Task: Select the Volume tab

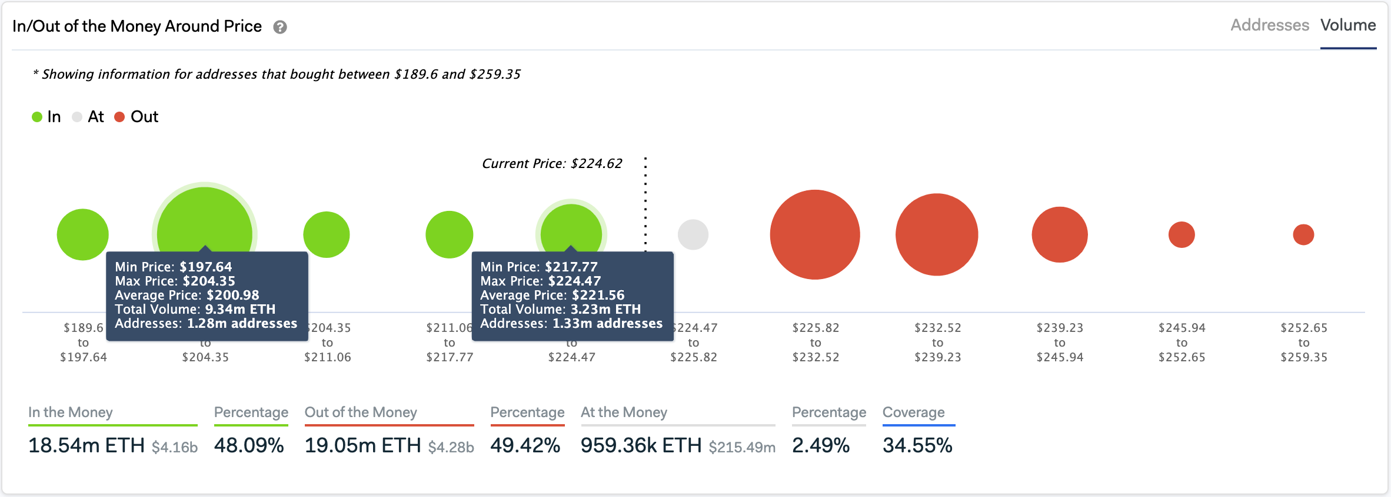Action: click(1349, 25)
